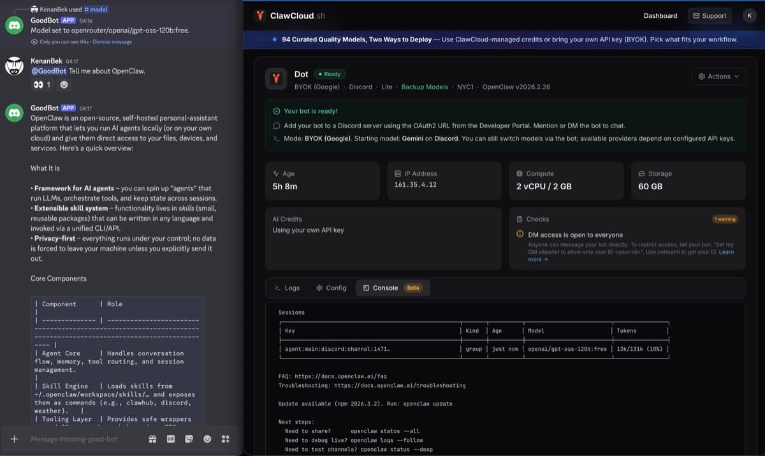
Task: Switch to the Logs tab
Action: (x=286, y=288)
